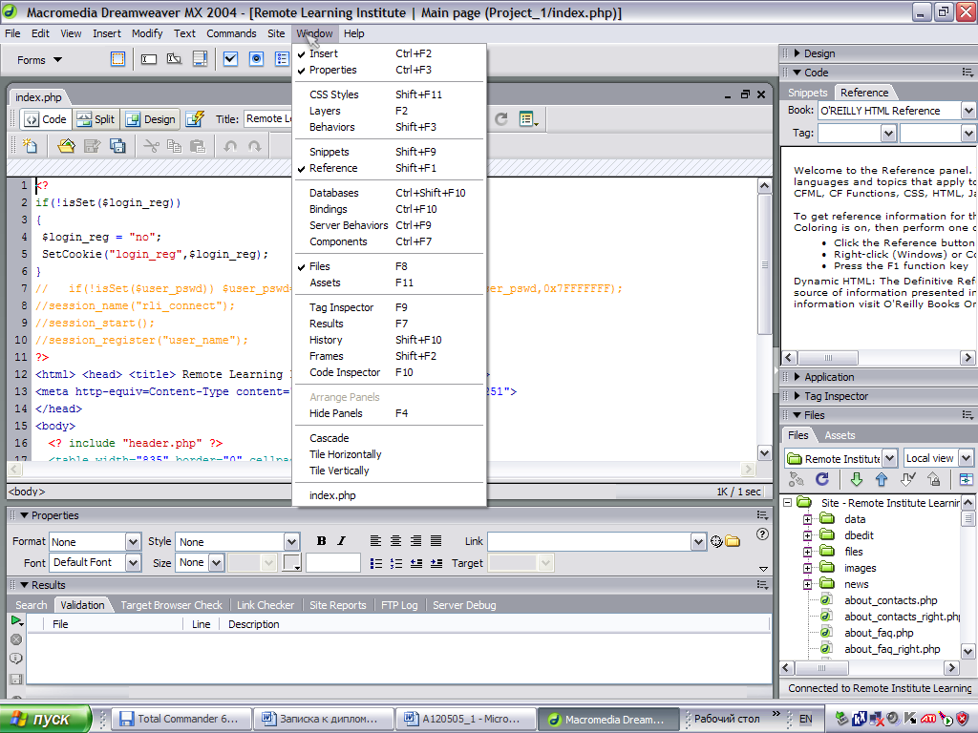Uncheck the Reference item in Window menu
Viewport: 978px width, 733px height.
click(x=332, y=168)
